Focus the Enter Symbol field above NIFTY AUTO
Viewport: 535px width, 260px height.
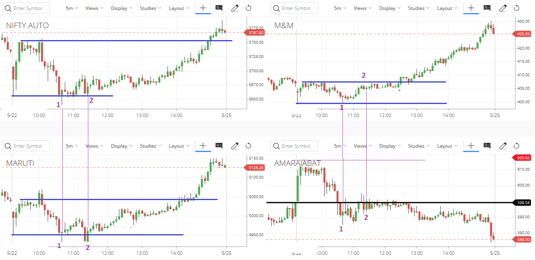tap(26, 8)
